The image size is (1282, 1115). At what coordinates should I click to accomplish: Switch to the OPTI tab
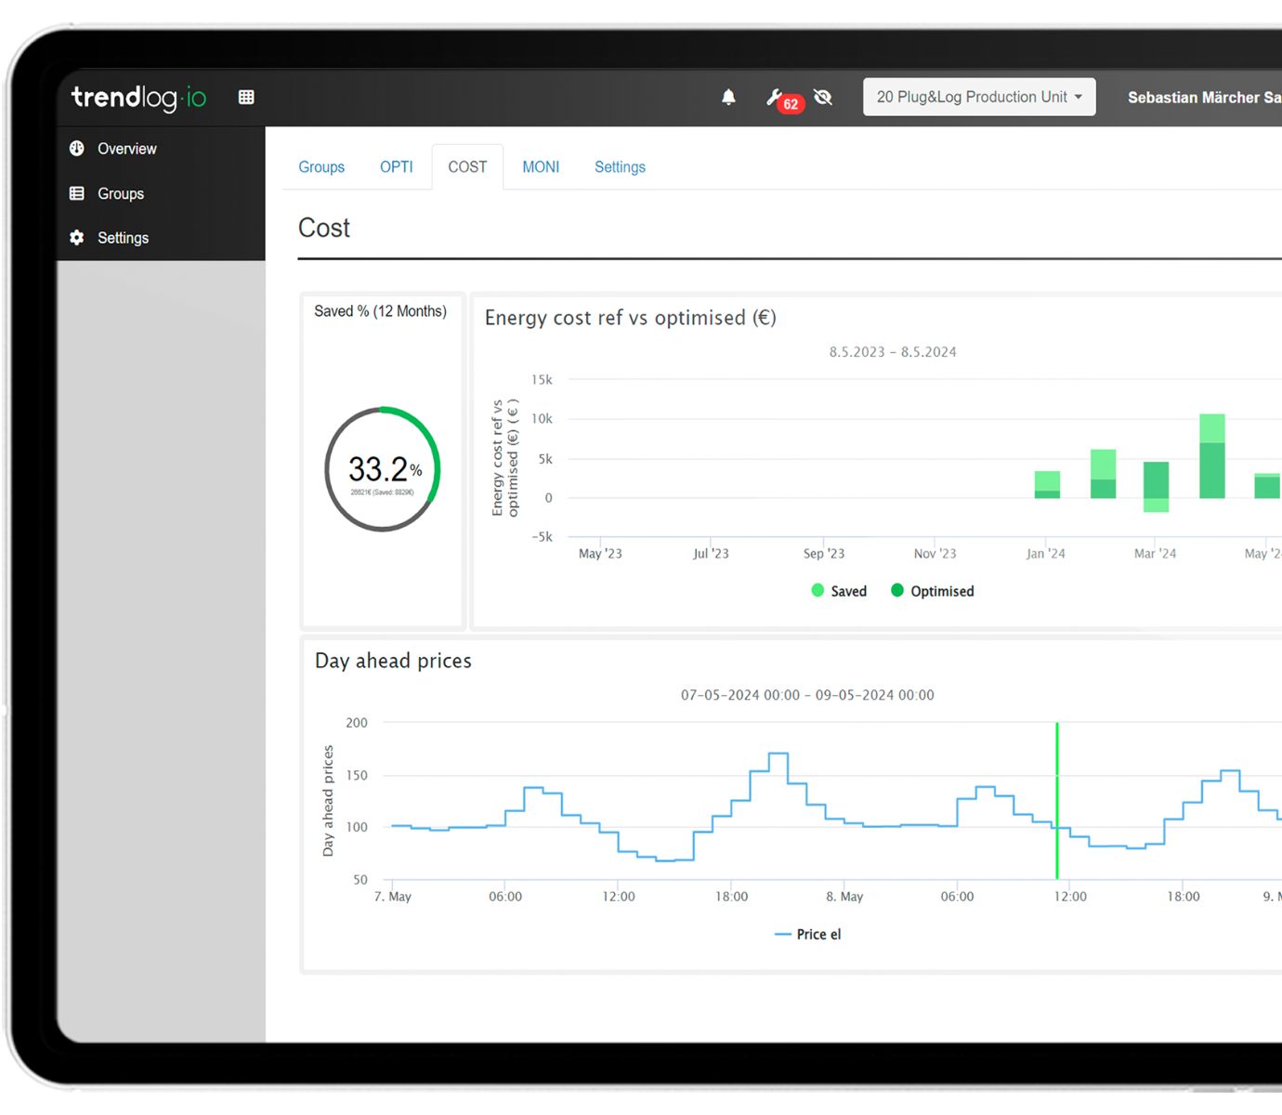tap(397, 167)
